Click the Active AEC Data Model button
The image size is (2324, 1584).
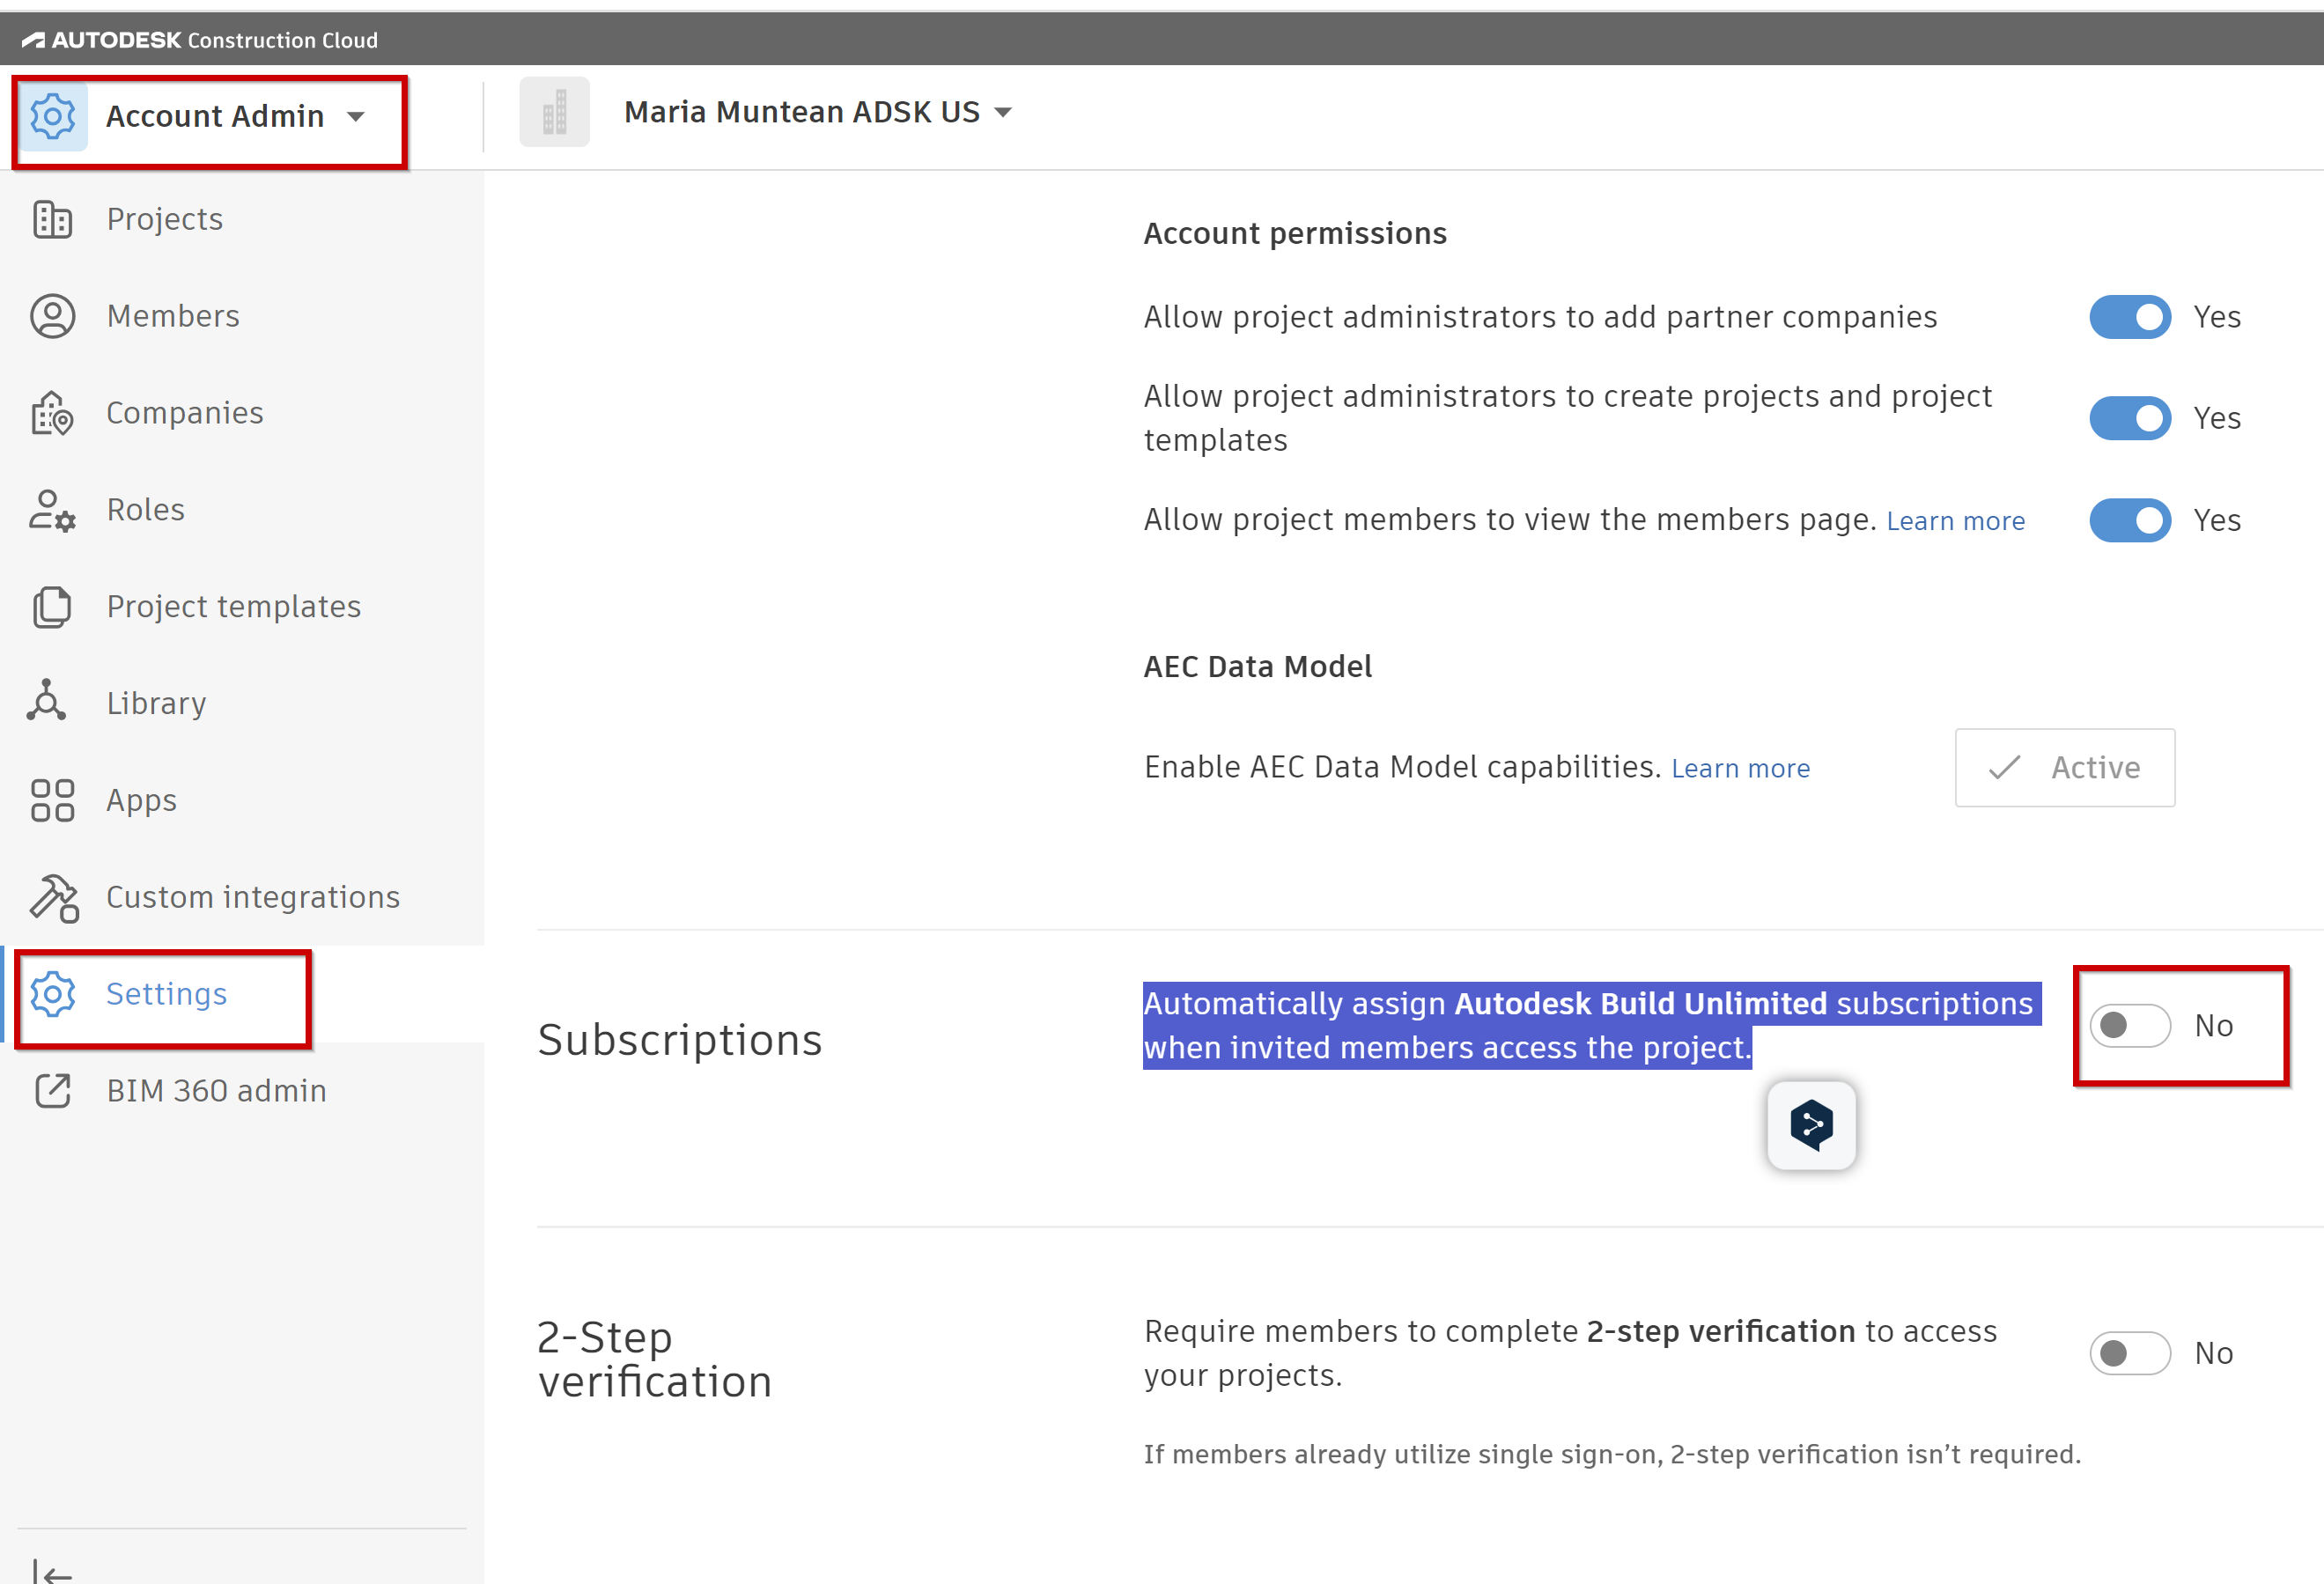coord(2064,767)
